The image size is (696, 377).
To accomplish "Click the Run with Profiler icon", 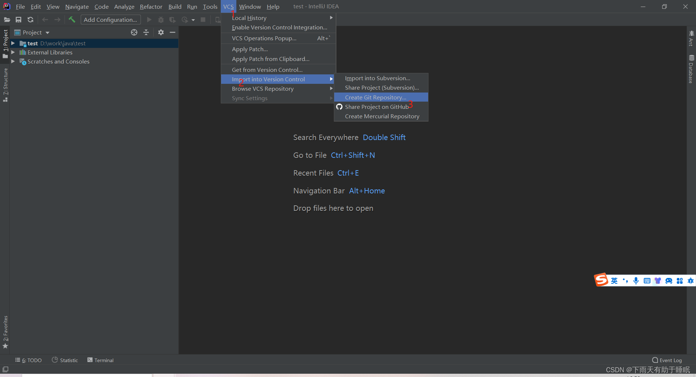I will click(x=185, y=20).
